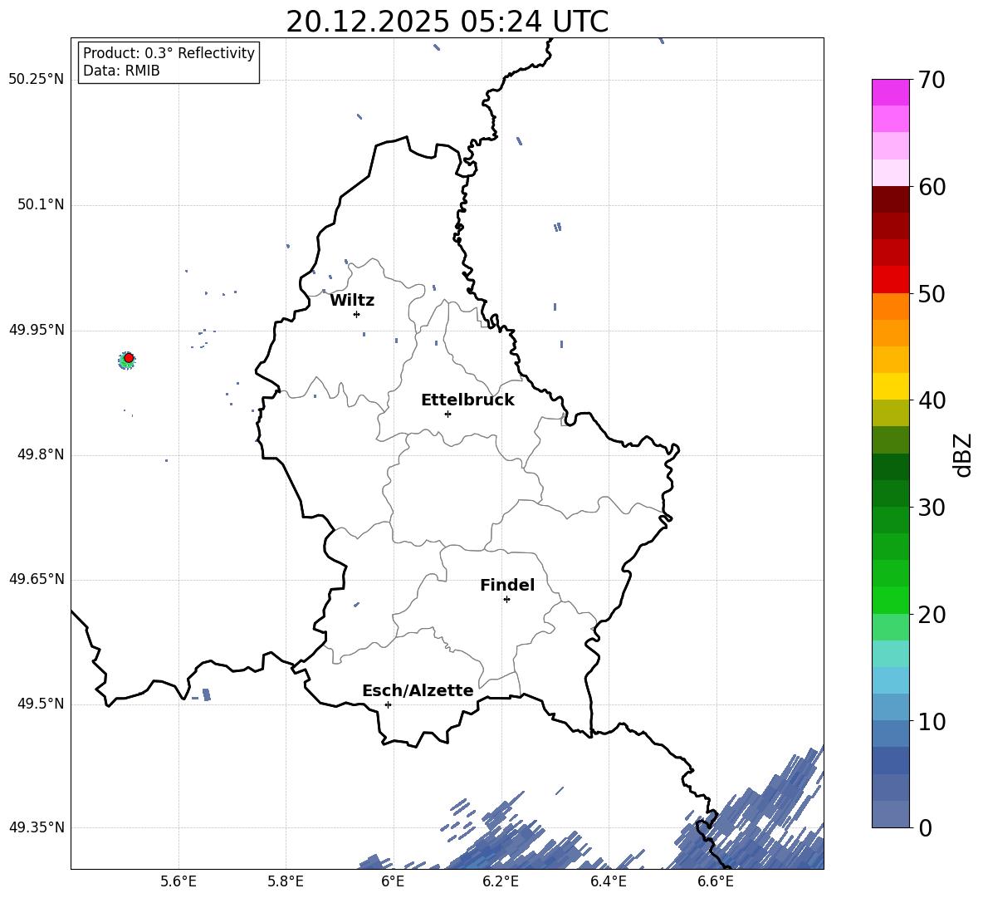Click the dBZ colorbar label
This screenshot has height=898, width=983.
point(962,454)
